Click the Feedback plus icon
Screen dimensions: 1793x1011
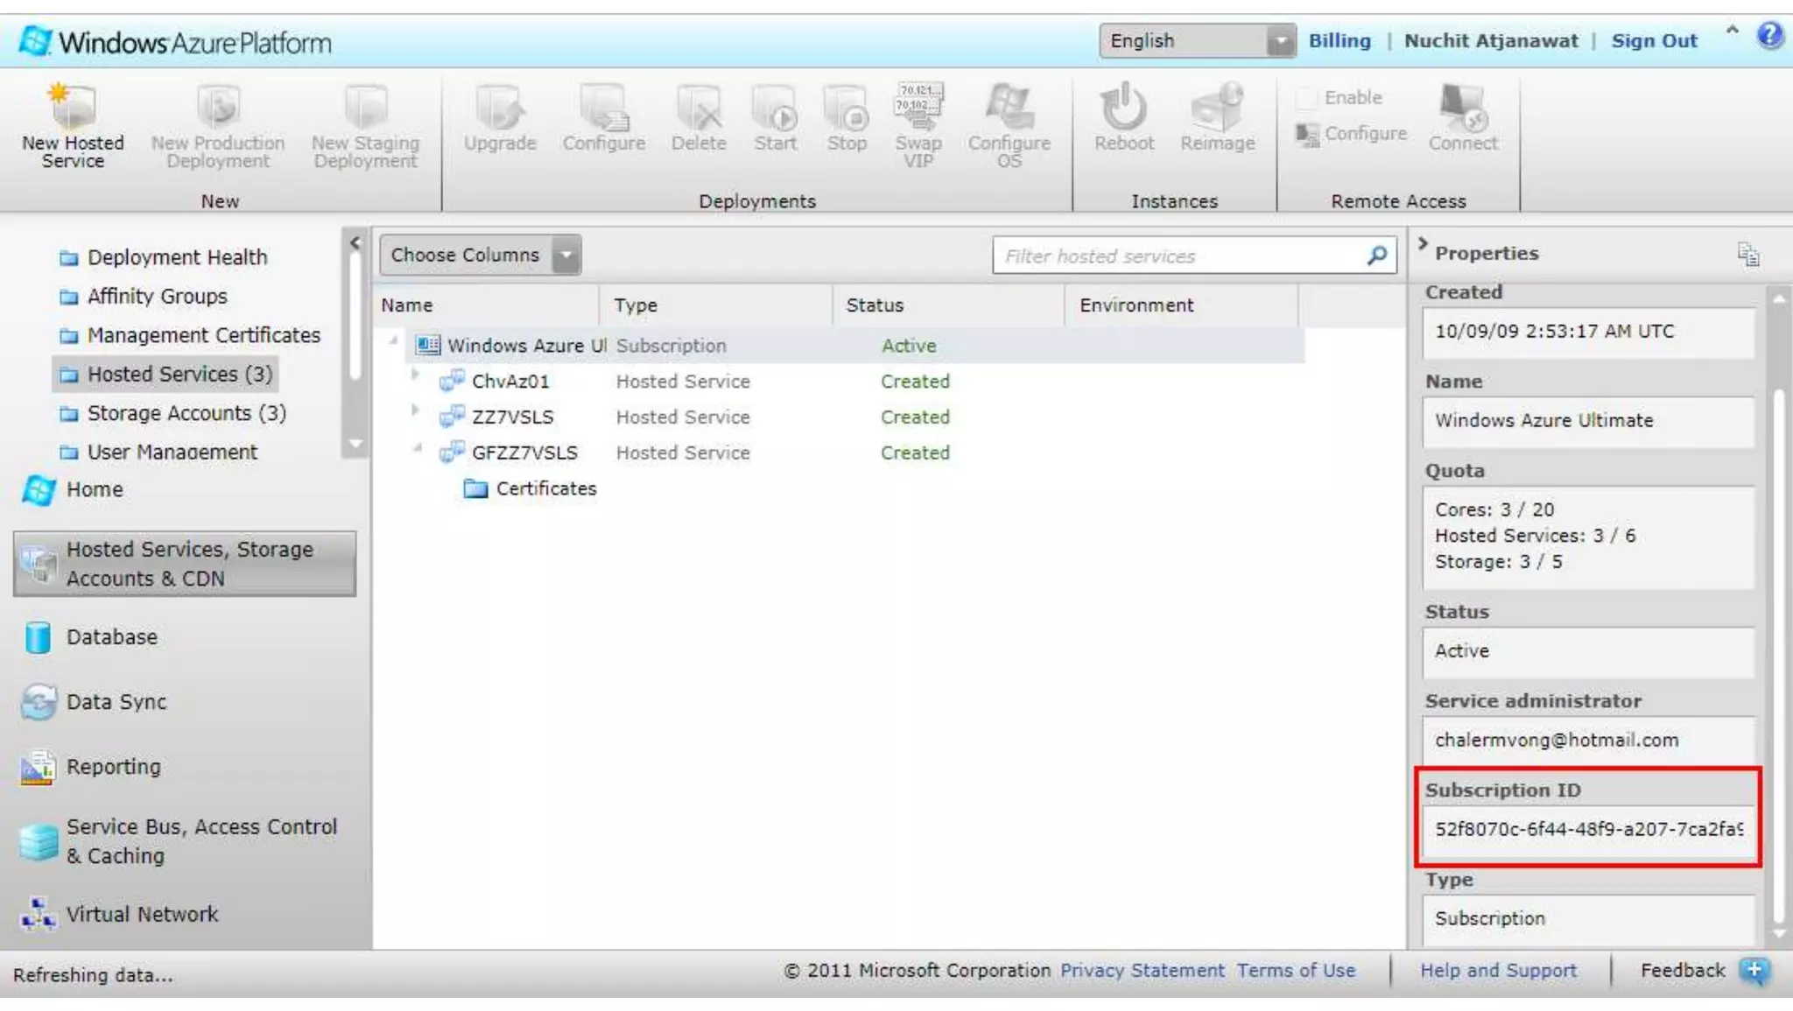coord(1754,970)
